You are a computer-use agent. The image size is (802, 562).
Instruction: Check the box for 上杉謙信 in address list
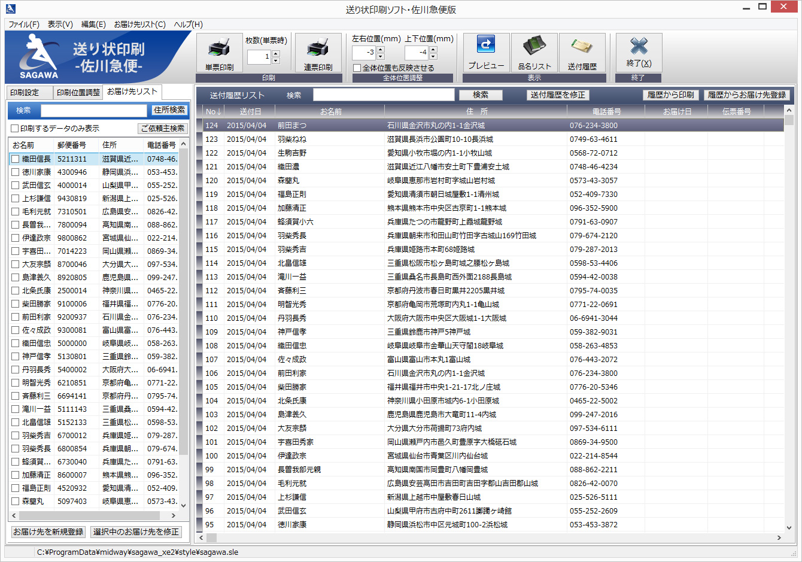16,199
